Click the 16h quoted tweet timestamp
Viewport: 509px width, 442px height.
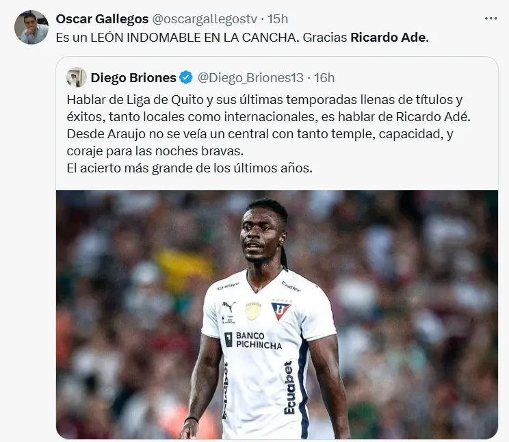click(x=324, y=77)
